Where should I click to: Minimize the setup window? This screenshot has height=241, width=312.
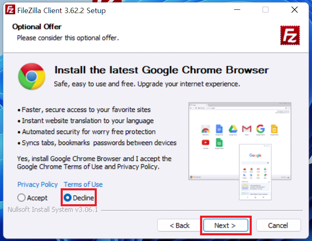(237, 9)
